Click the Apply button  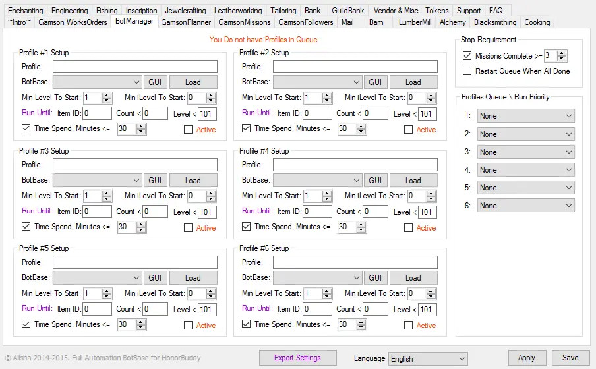[x=527, y=358]
